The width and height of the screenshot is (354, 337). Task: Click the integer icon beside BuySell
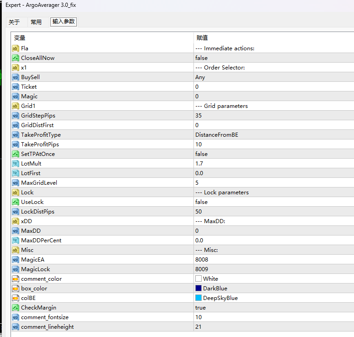[x=16, y=77]
